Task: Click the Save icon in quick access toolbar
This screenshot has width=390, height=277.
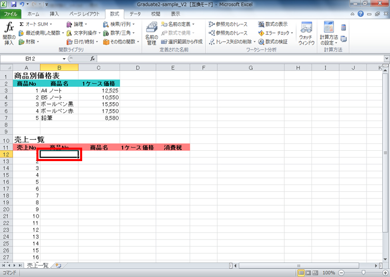Action: pyautogui.click(x=14, y=4)
